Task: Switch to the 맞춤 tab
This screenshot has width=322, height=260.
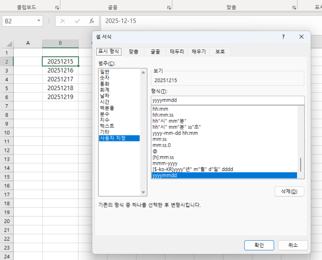Action: pyautogui.click(x=134, y=51)
